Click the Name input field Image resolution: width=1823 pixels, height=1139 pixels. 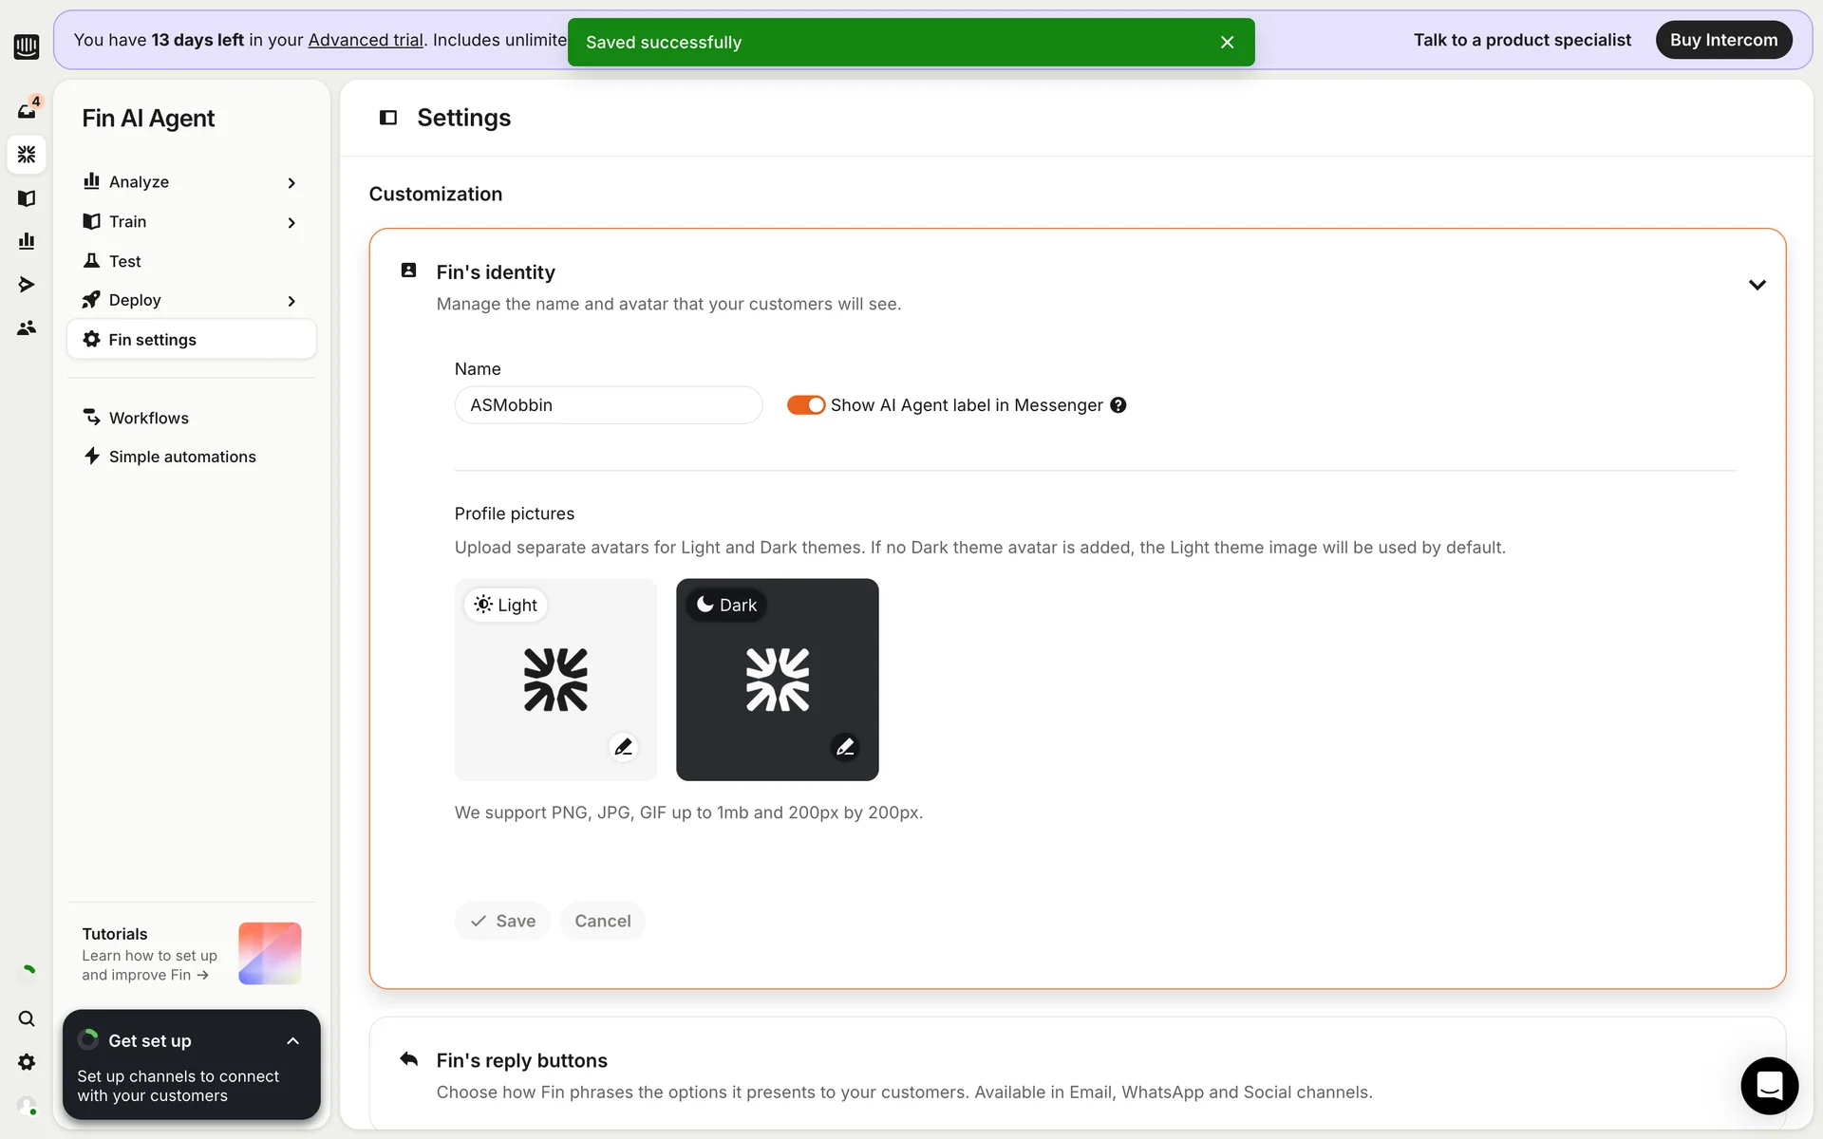click(608, 405)
